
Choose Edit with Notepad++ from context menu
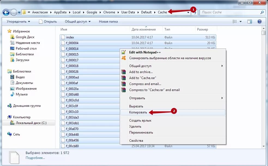tap(173, 52)
